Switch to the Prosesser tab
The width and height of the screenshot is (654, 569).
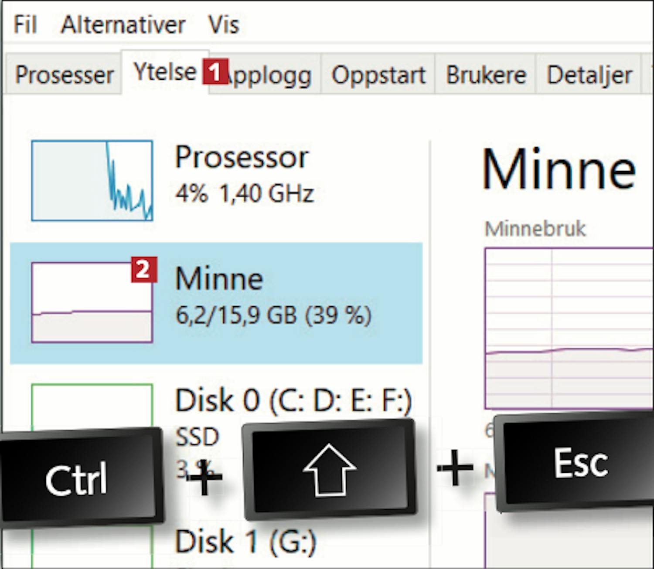pos(64,75)
